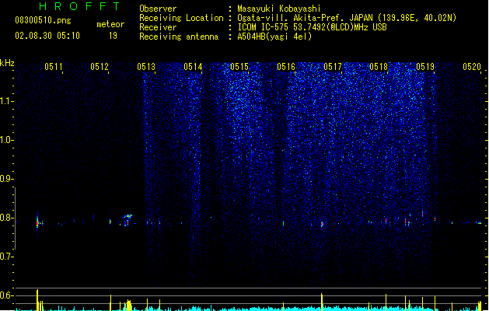Click the 0.6 kHz axis label

click(x=6, y=295)
